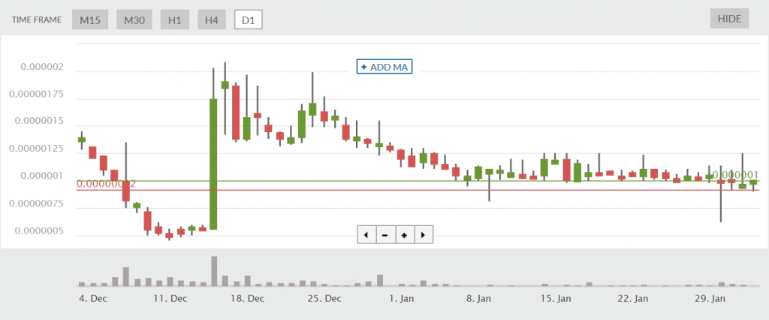This screenshot has width=769, height=320.
Task: Click the 0.0000005 y-axis label
Action: point(41,231)
